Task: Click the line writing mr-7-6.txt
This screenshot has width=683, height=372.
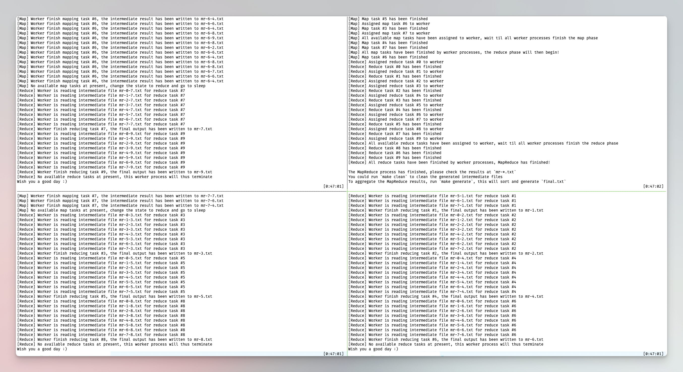Action: coord(120,200)
